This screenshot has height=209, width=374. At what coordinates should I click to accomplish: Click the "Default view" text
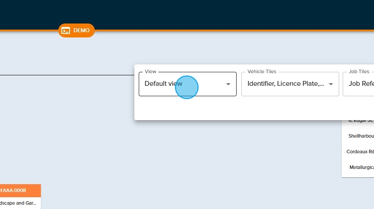click(163, 84)
